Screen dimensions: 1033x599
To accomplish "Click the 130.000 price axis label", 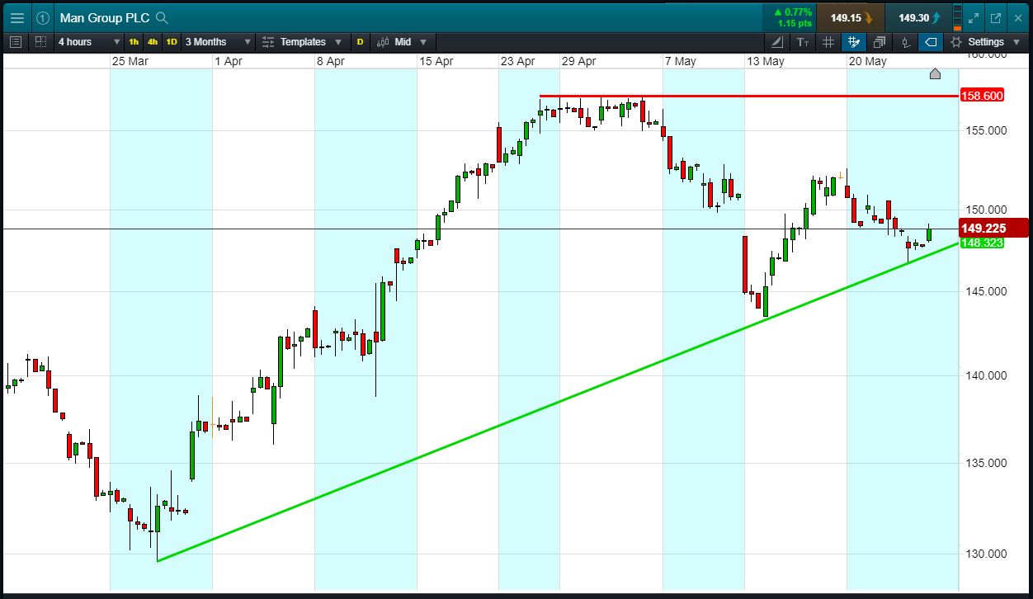I will click(x=985, y=554).
